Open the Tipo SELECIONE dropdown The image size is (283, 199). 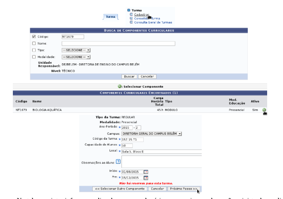[76, 50]
